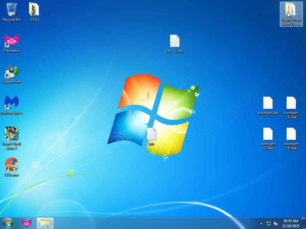Select the Grand Theft Auto Vice folder
306x229 pixels.
pyautogui.click(x=291, y=14)
